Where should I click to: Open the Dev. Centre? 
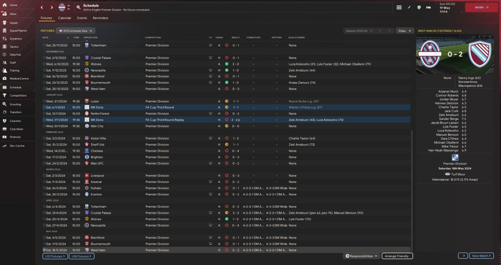pos(17,146)
